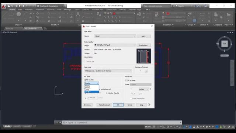Viewport: 236px width, 133px height.
Task: Click the Sign In account icon
Action: pos(176,6)
